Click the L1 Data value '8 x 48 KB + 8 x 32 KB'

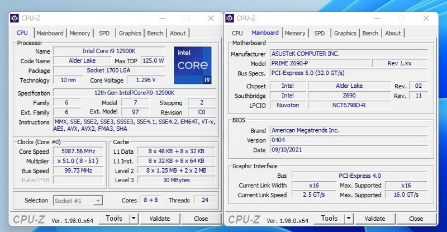(x=176, y=151)
